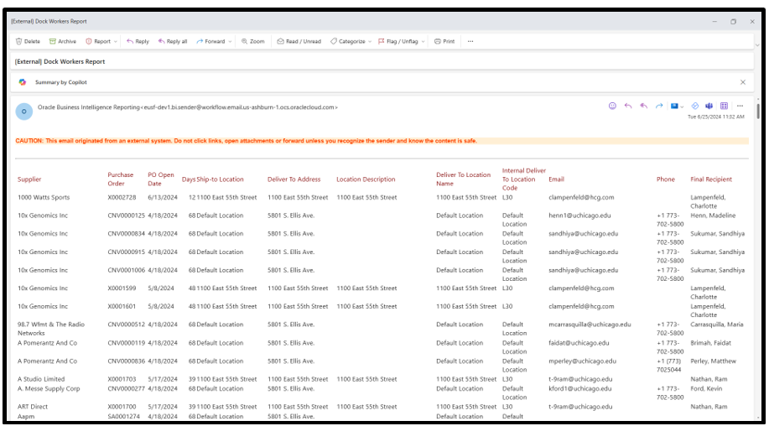Click the Final Recipient column header
This screenshot has width=769, height=426.
(x=711, y=179)
